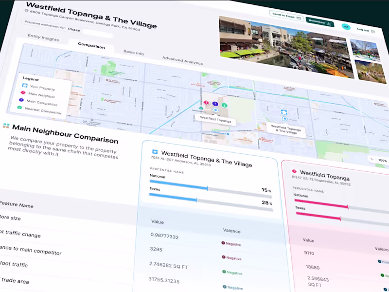Click the 'Feature Name' column header

pyautogui.click(x=17, y=204)
